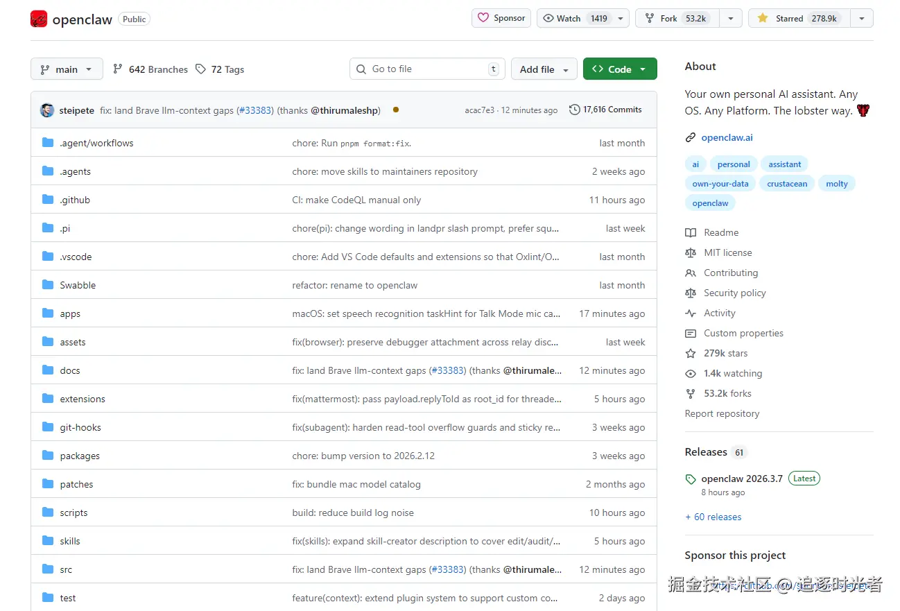Click Report repository link
900x611 pixels.
(x=722, y=414)
